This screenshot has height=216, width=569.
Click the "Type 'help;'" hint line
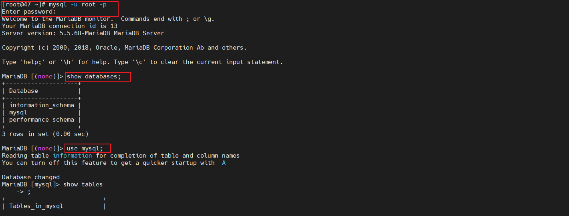pos(142,62)
